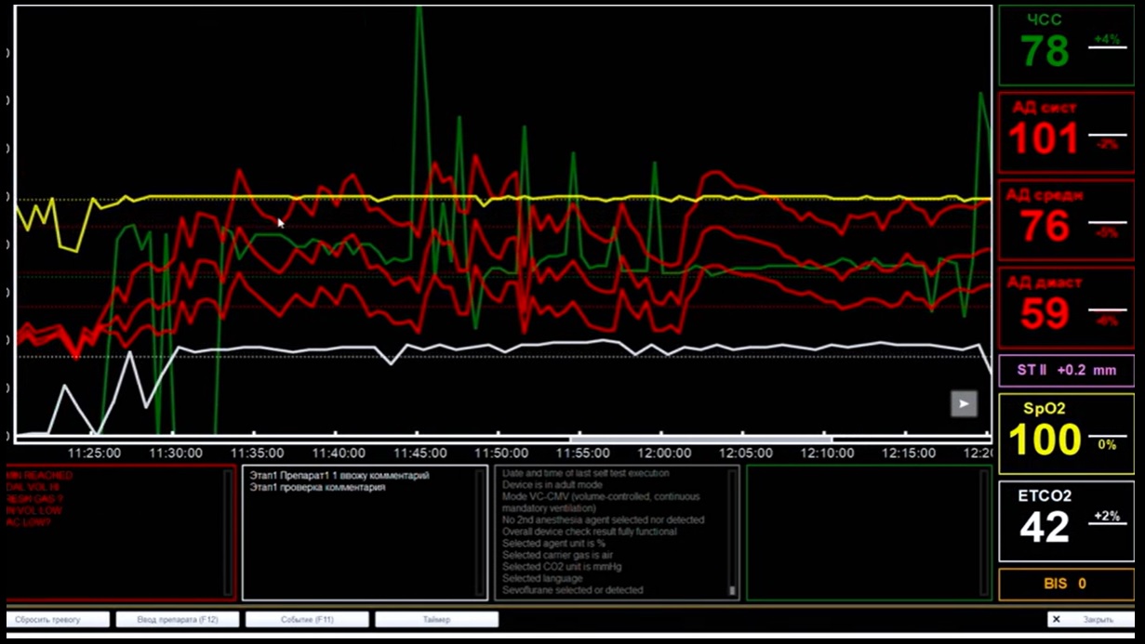Click the Событие (F11) button
The height and width of the screenshot is (644, 1145).
point(307,619)
